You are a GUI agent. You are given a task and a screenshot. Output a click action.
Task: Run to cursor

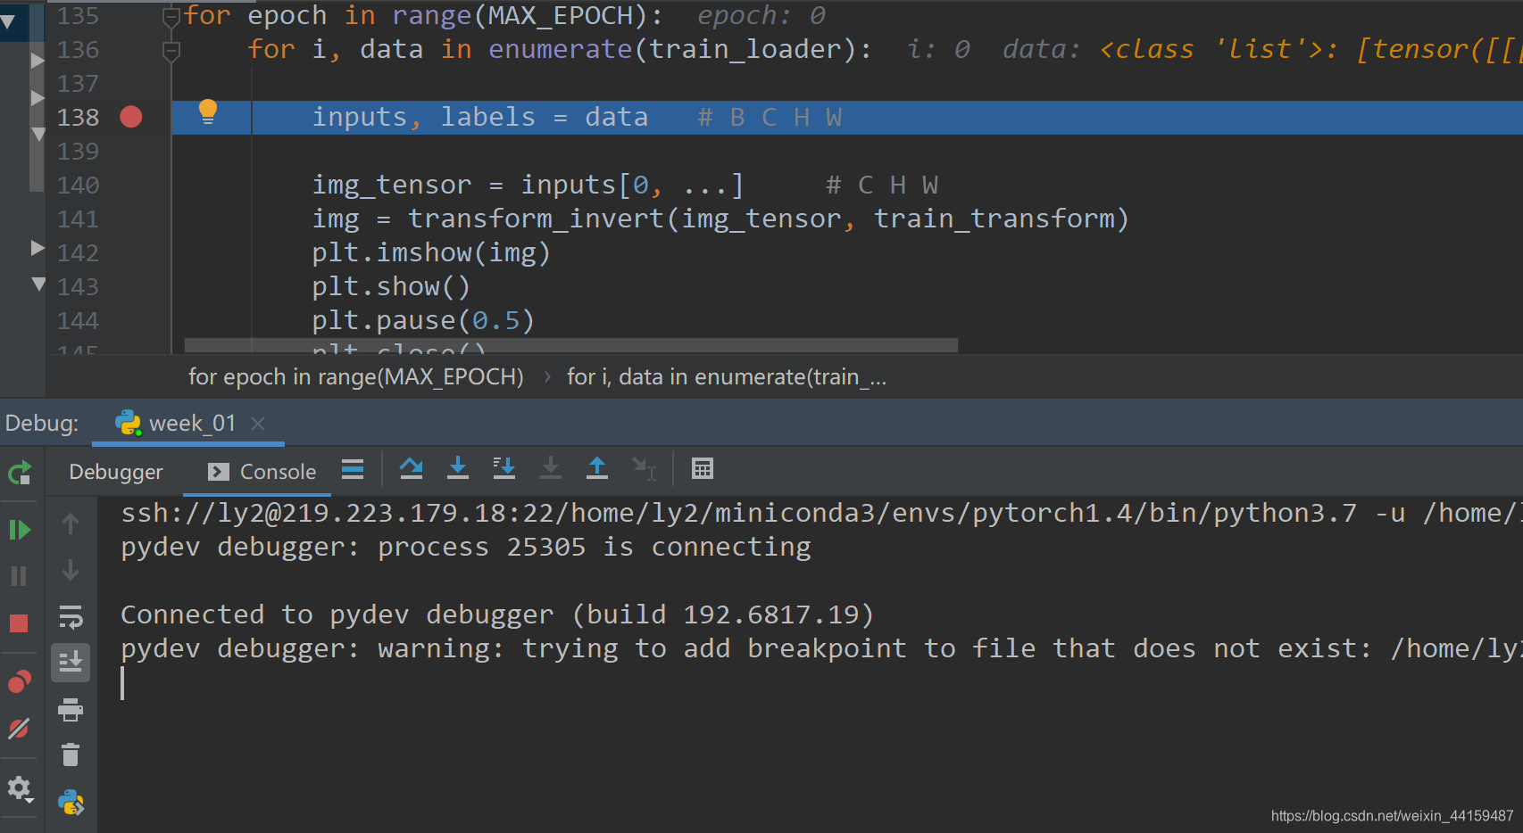[644, 469]
